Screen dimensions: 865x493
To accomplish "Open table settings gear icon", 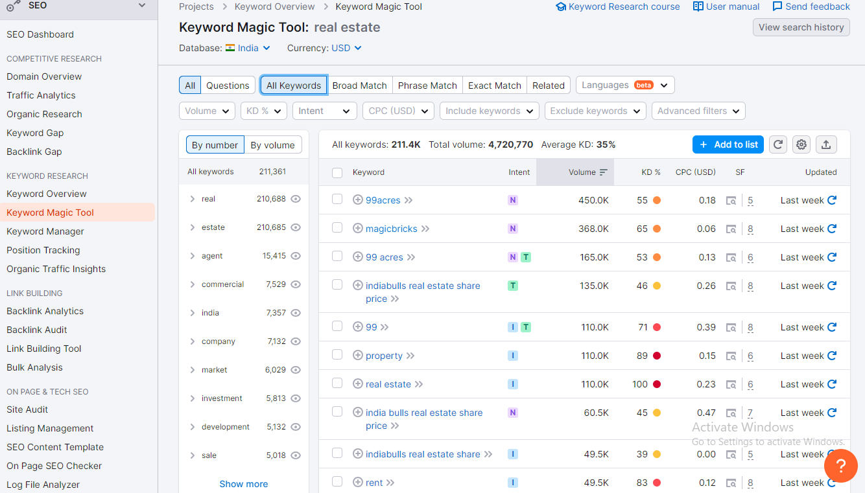I will point(802,144).
